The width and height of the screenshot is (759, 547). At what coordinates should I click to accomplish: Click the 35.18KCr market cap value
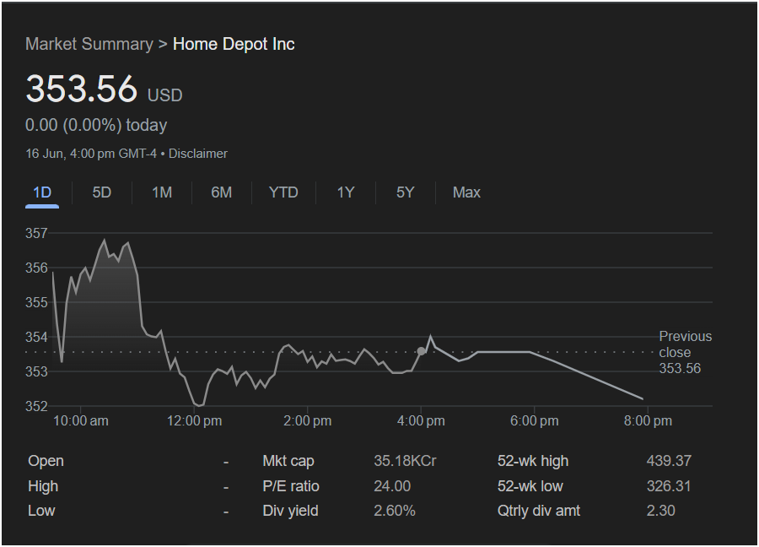pyautogui.click(x=405, y=461)
